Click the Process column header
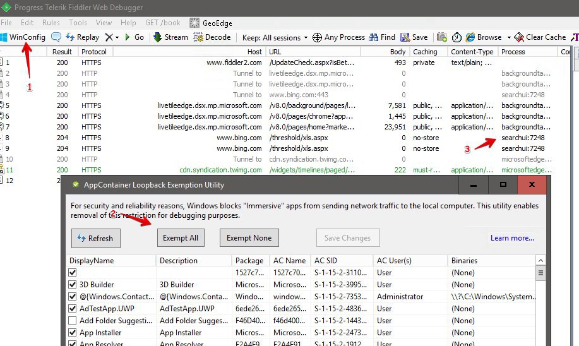Image resolution: width=579 pixels, height=346 pixels. 527,52
